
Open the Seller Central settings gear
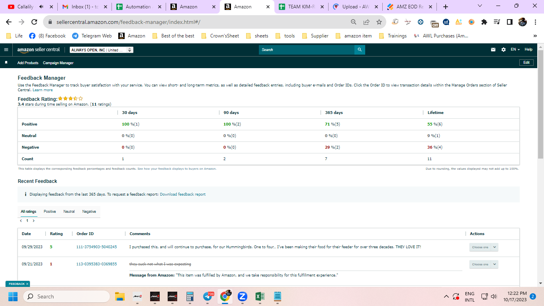(x=503, y=50)
